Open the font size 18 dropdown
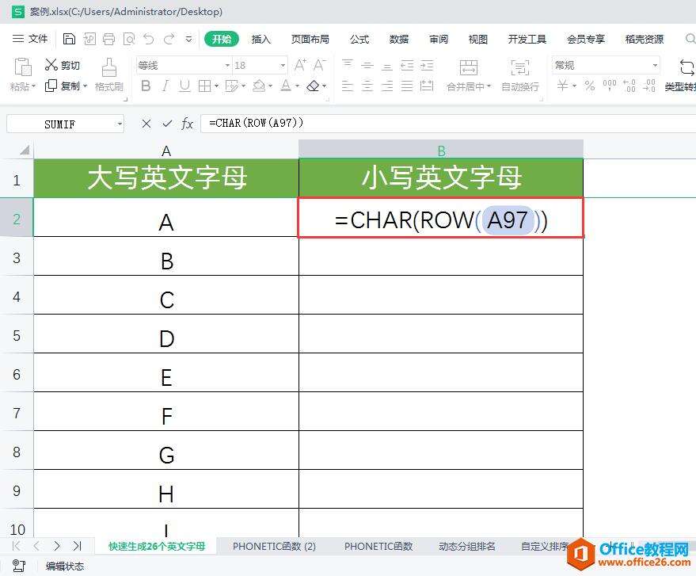696x576 pixels. coord(283,66)
